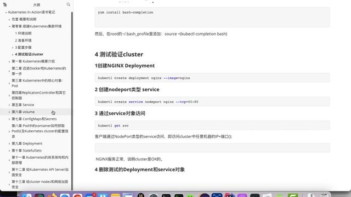
Task: Expand the arrow beside 第七章 ConfigMaps和Secrets
Action: (9, 119)
